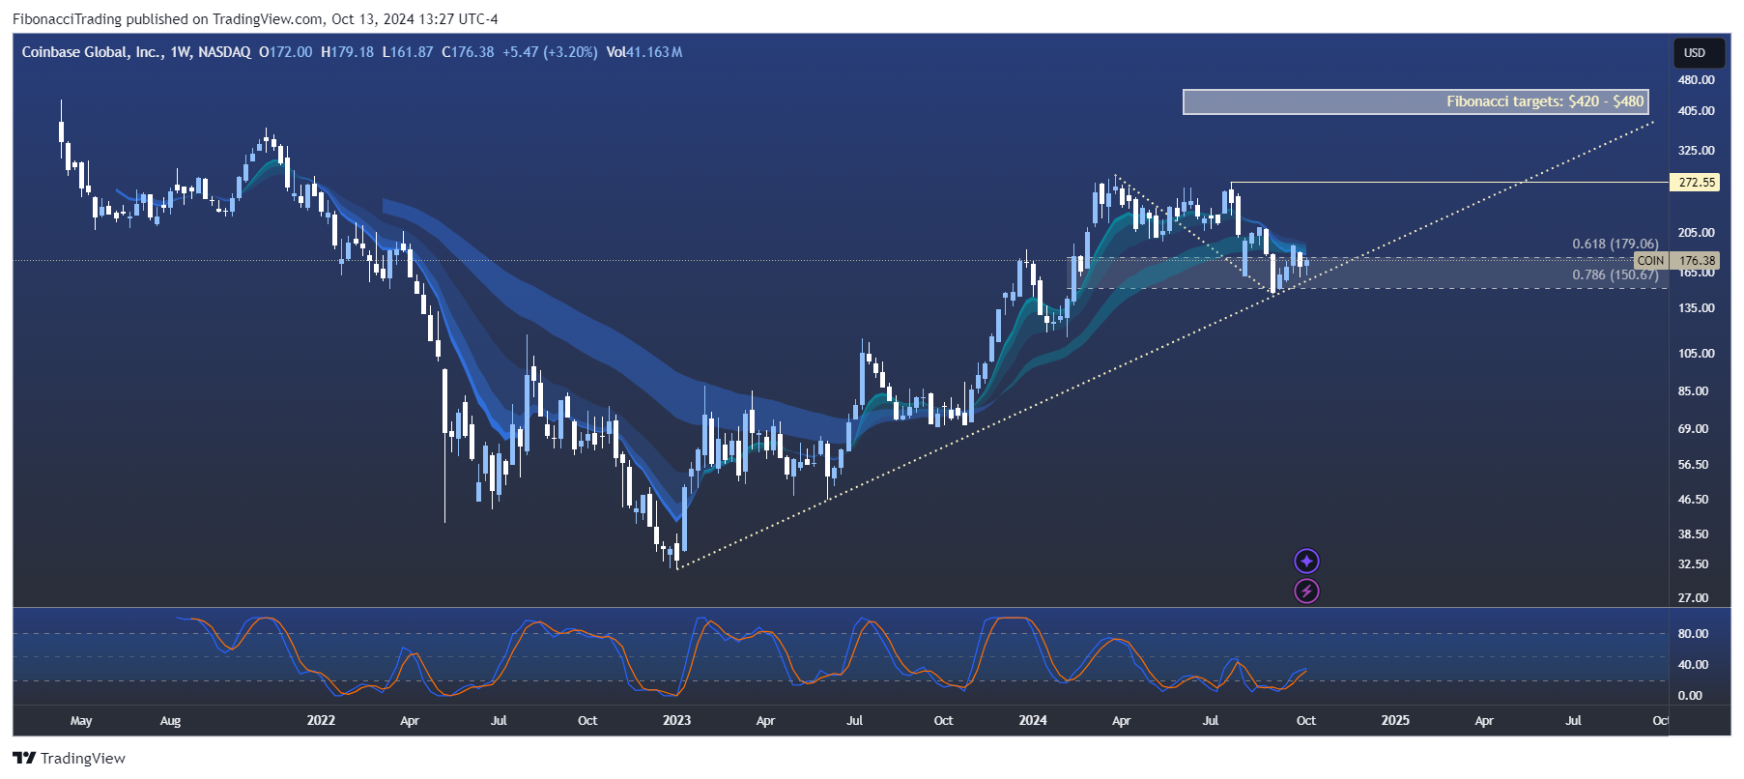Click the 405.00 price scale label
The image size is (1744, 779).
coord(1697,111)
